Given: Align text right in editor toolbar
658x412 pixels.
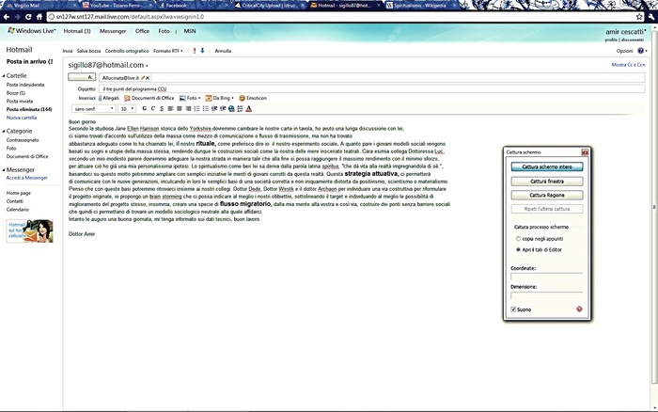Looking at the screenshot, I should click(188, 109).
